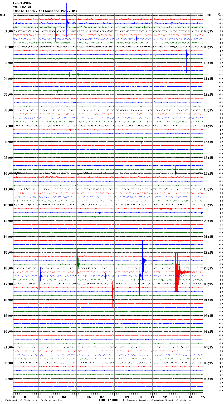The width and height of the screenshot is (224, 404).
Task: Select the 06:00 MST row label
Action: point(8,110)
